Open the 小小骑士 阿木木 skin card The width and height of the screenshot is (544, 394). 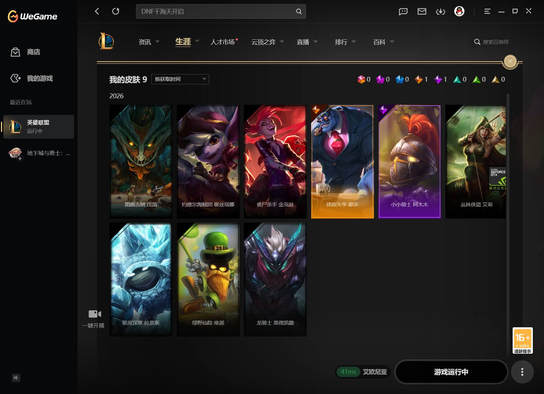pos(409,162)
